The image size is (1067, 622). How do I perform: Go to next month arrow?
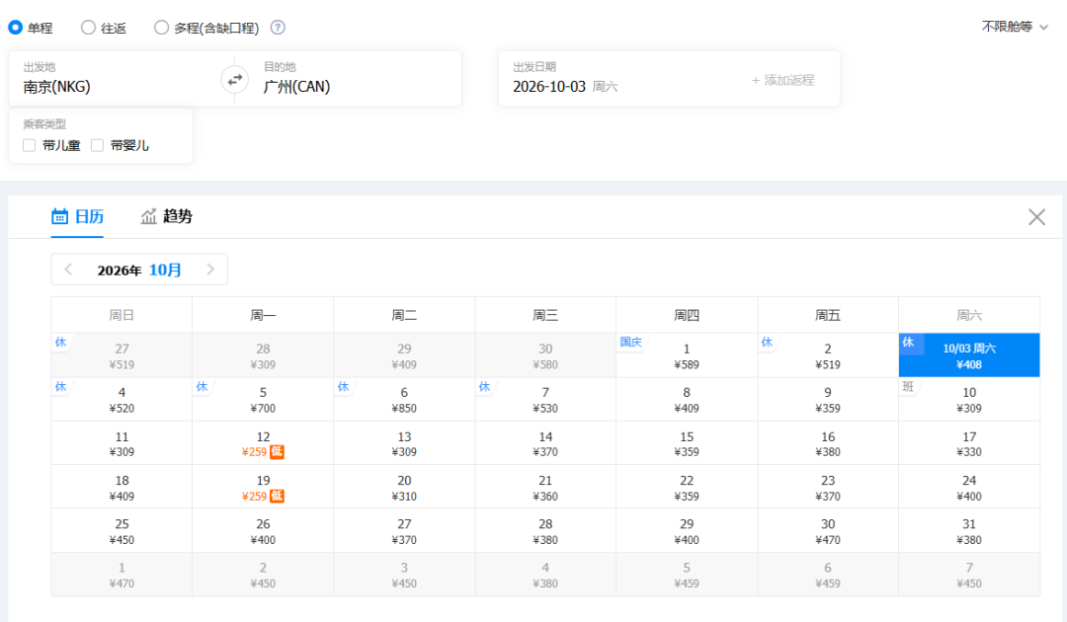point(210,270)
